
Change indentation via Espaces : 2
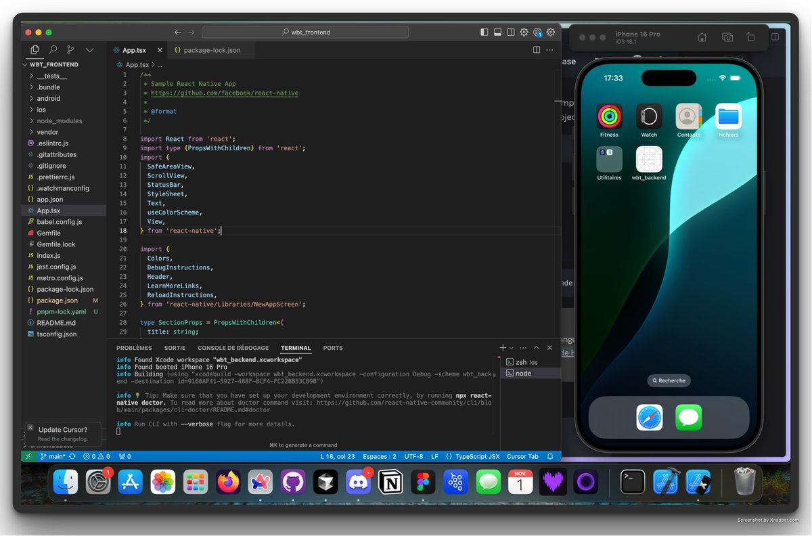[x=380, y=456]
